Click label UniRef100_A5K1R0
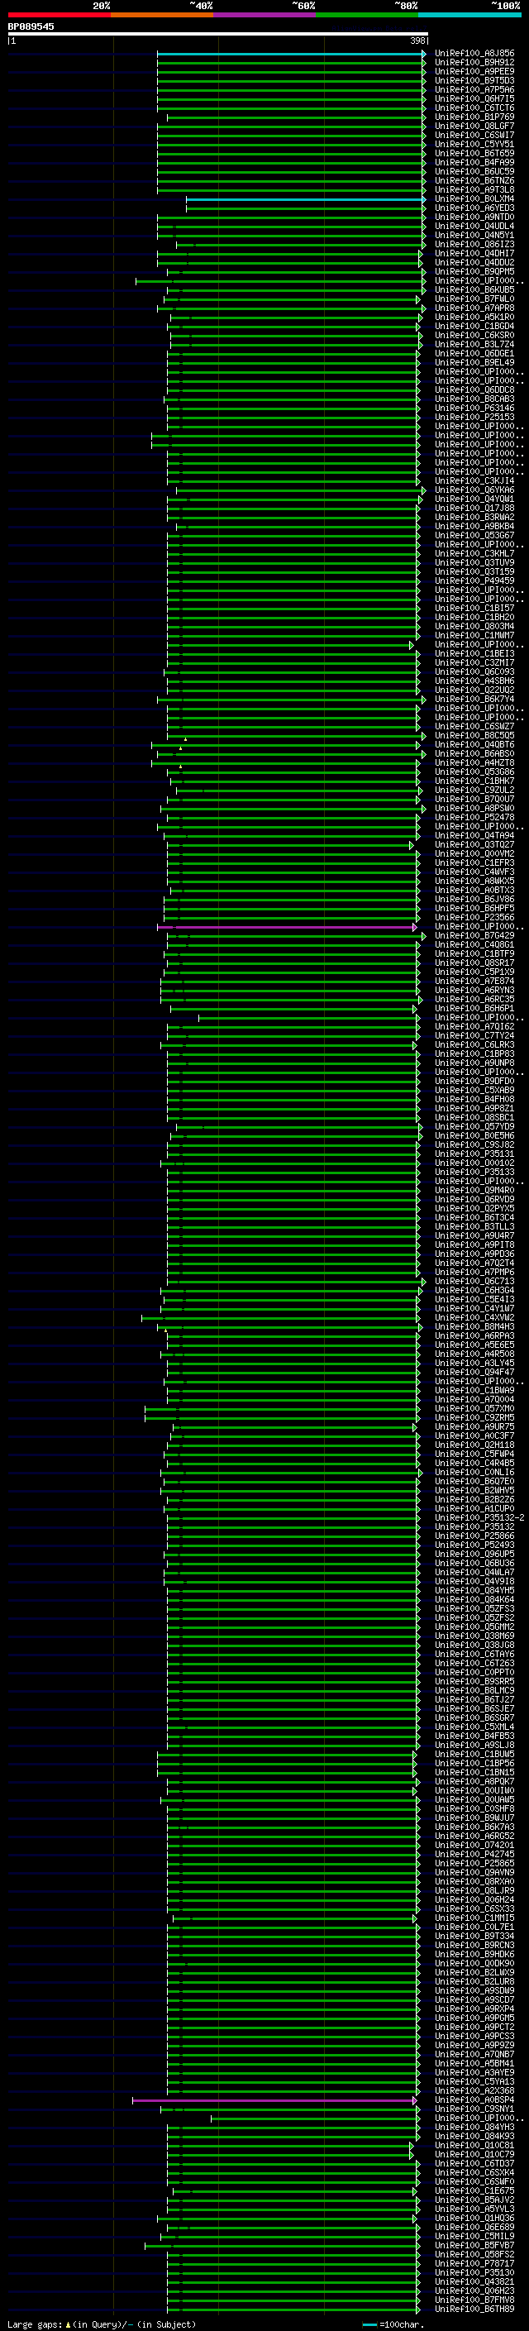Image resolution: width=529 pixels, height=2331 pixels. pos(474,317)
